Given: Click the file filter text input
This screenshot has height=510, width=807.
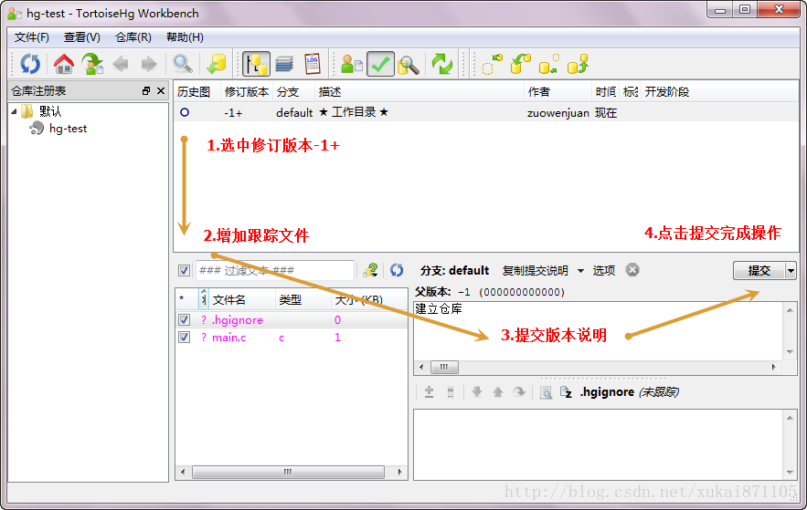Looking at the screenshot, I should click(x=275, y=270).
